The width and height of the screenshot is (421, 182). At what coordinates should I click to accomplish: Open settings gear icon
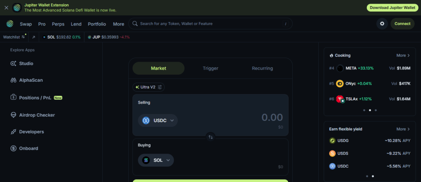(x=382, y=24)
